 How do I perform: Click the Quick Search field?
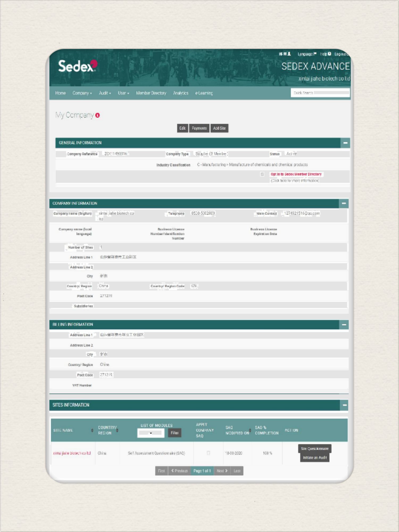320,93
